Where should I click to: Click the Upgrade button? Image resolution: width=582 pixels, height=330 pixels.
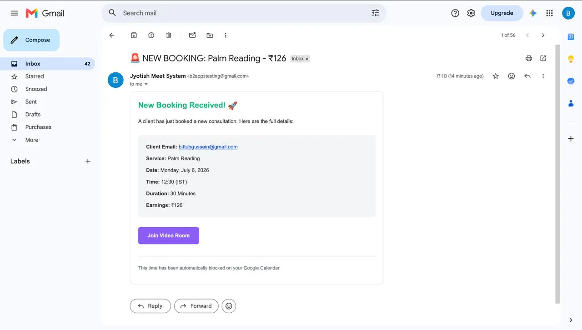pos(502,13)
